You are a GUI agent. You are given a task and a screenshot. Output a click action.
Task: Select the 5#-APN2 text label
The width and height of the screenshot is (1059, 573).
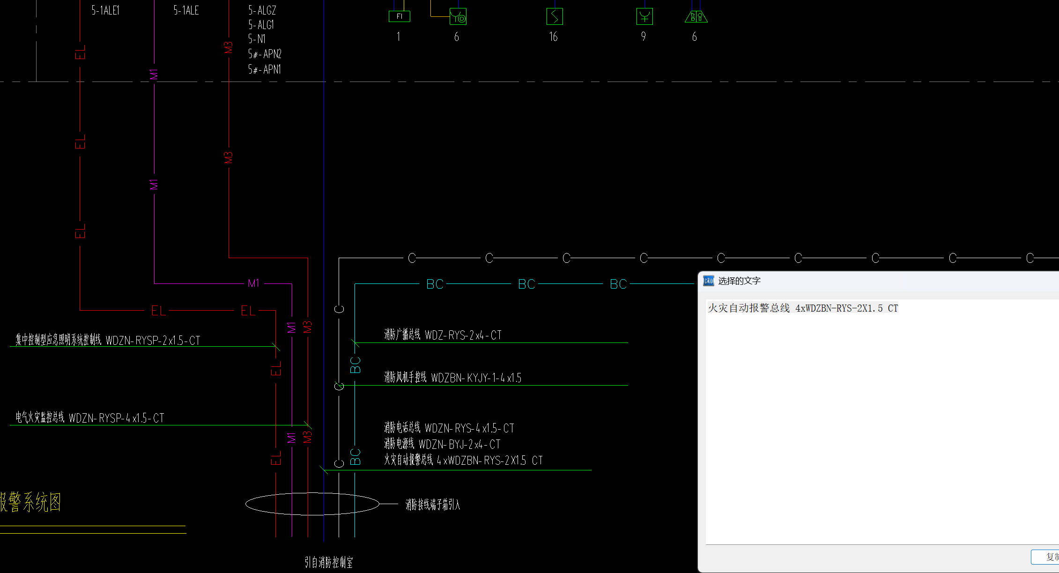265,54
